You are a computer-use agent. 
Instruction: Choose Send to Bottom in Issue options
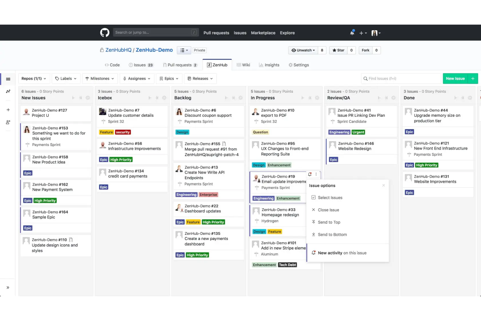[347, 234]
